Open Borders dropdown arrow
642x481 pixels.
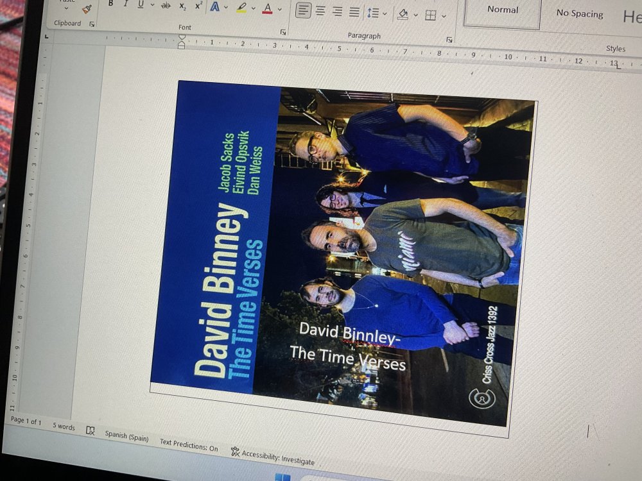(x=444, y=17)
